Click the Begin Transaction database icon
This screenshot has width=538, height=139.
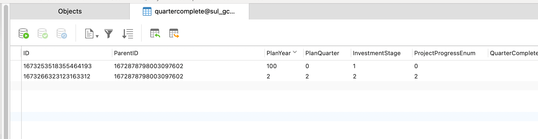pos(24,34)
